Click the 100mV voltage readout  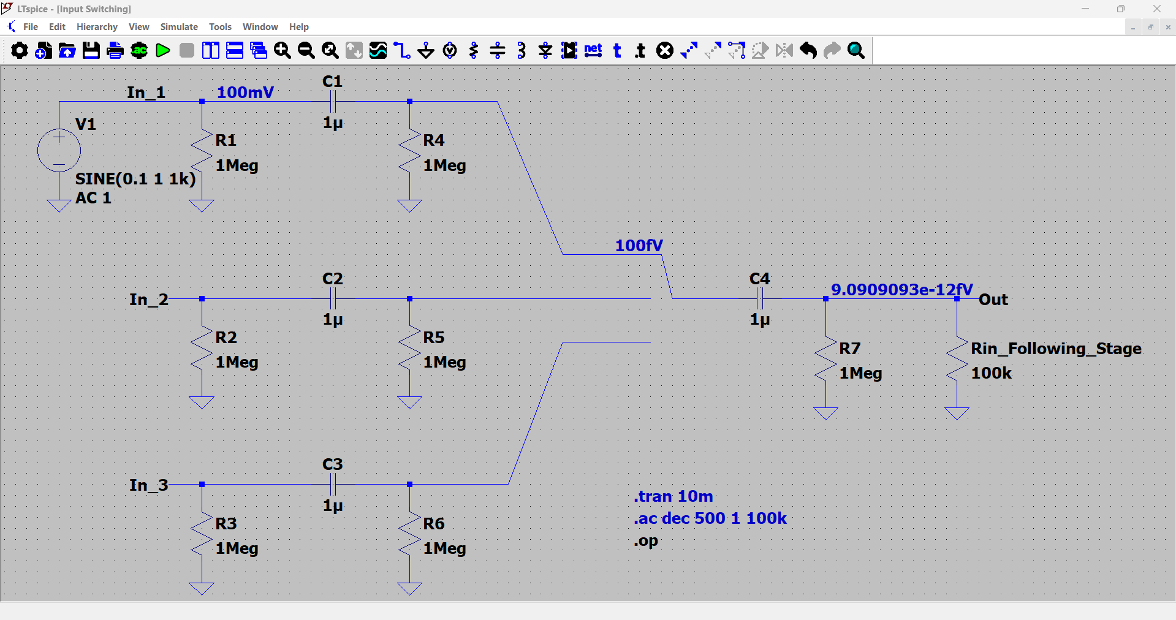click(x=245, y=93)
